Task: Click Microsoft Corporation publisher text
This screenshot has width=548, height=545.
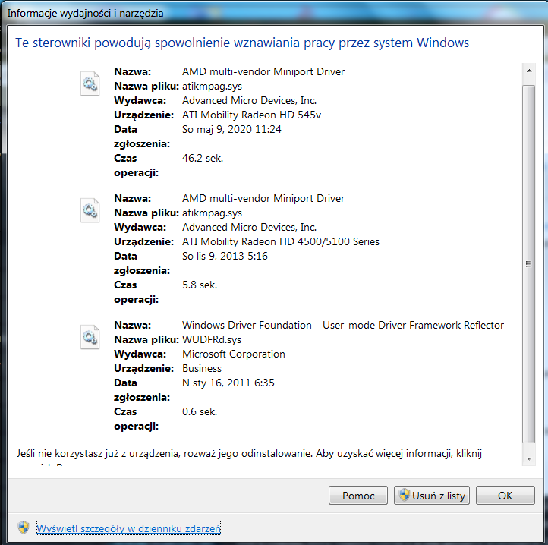Action: pyautogui.click(x=234, y=354)
